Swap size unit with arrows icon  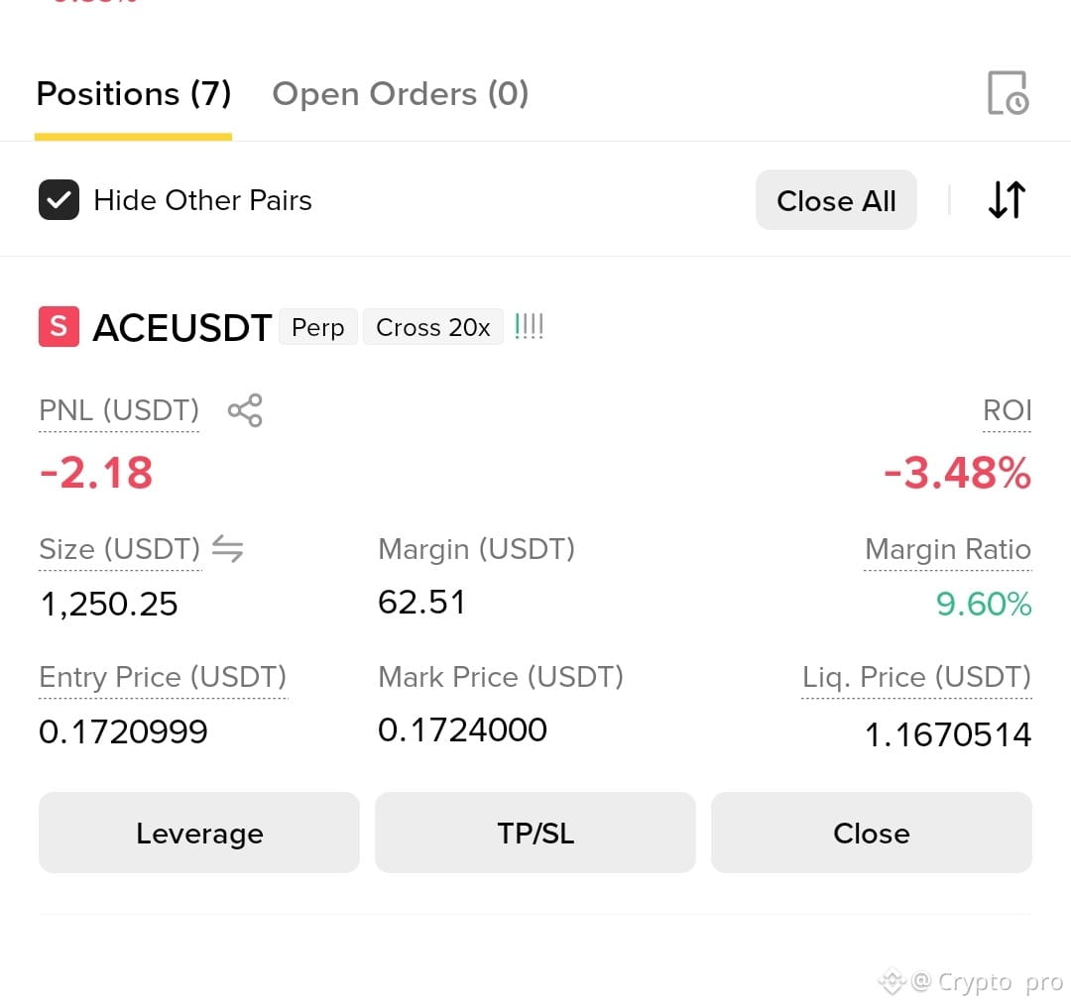click(227, 549)
